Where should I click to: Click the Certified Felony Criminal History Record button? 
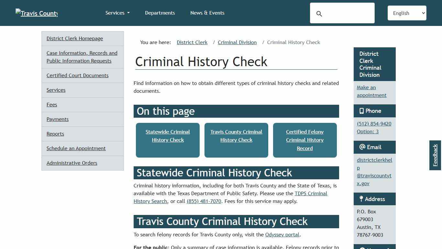(x=304, y=140)
